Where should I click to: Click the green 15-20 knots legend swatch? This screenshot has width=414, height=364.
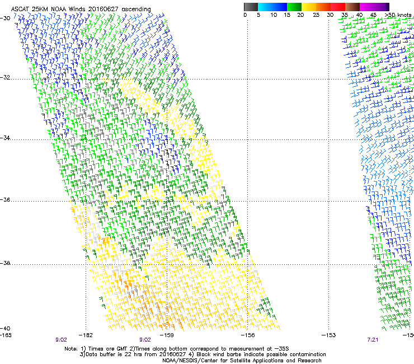[x=294, y=7]
